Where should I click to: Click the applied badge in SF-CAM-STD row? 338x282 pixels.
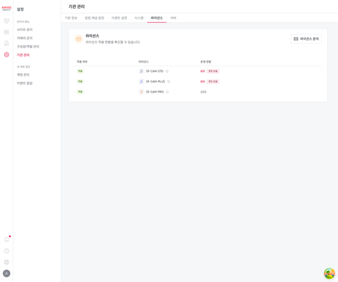[x=80, y=71]
